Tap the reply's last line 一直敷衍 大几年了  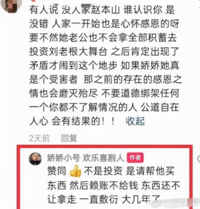(119, 200)
